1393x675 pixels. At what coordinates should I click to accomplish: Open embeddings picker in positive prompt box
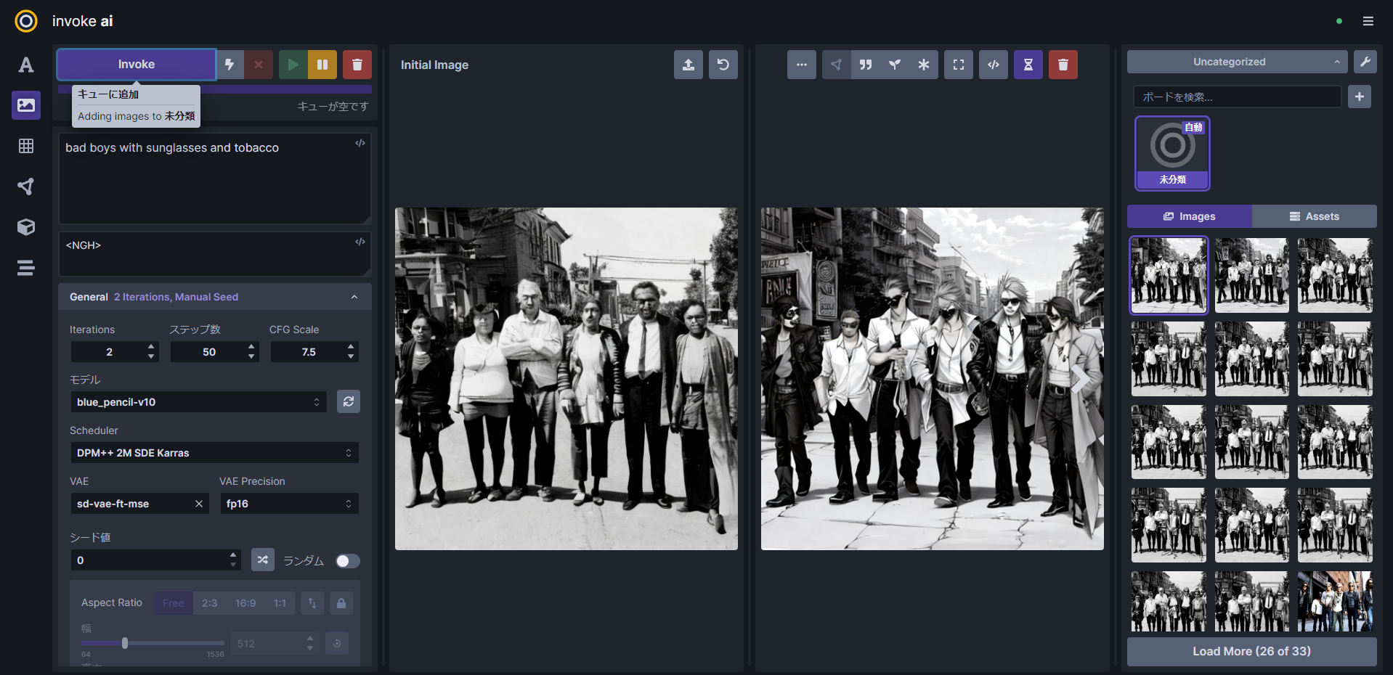tap(360, 143)
